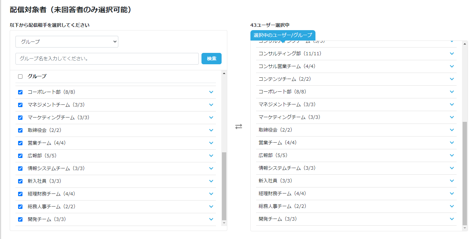The height and width of the screenshot is (239, 471).
Task: Expand マネジメントチーム in the left group list
Action: coord(211,105)
